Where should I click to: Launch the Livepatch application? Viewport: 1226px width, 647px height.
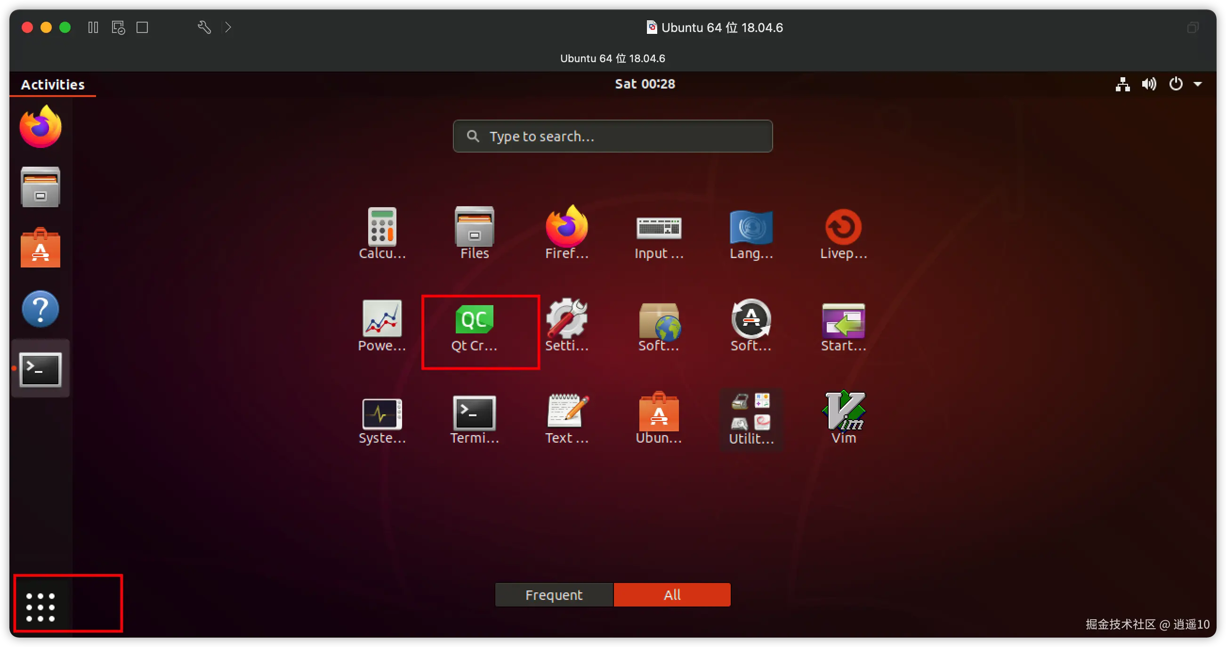(x=843, y=227)
